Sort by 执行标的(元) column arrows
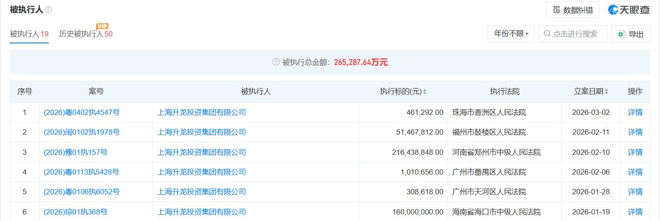This screenshot has height=221, width=660. point(425,92)
